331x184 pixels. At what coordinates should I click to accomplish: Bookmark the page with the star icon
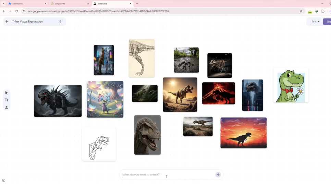pyautogui.click(x=301, y=11)
